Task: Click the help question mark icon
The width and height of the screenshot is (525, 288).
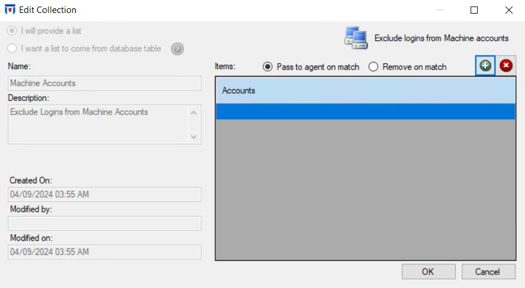Action: 177,49
